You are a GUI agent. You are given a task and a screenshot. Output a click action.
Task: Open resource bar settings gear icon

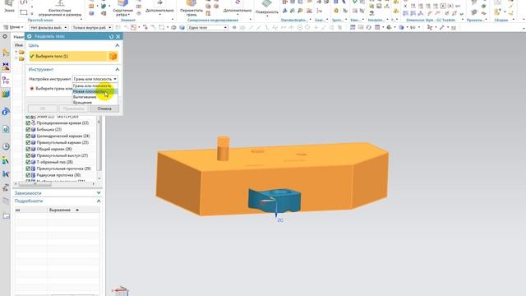coord(5,36)
